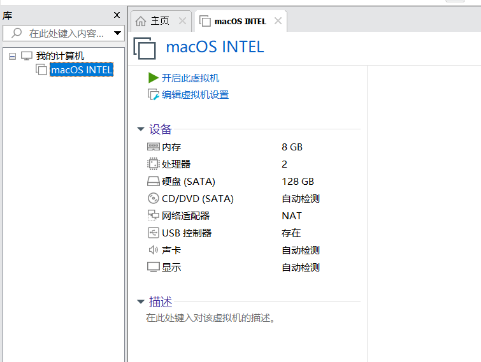This screenshot has height=362, width=481.
Task: Click the edit VM settings wrench icon
Action: pos(153,94)
